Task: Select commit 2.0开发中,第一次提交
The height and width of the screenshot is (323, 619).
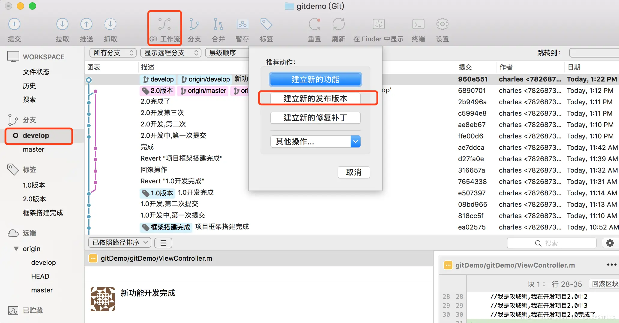Action: (x=173, y=135)
